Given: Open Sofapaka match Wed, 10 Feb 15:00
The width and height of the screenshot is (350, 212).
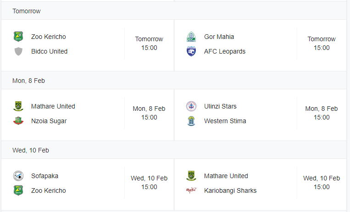Looking at the screenshot, I should [x=149, y=182].
